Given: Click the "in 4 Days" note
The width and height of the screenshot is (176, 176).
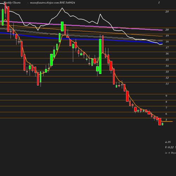Looking at the screenshot, I should point(170,153).
